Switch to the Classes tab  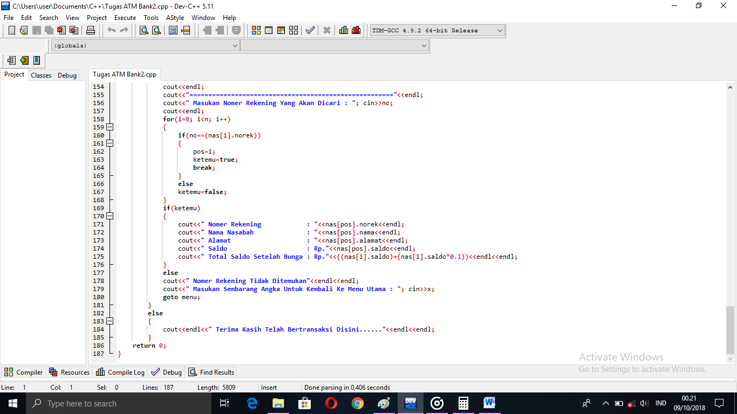coord(40,75)
